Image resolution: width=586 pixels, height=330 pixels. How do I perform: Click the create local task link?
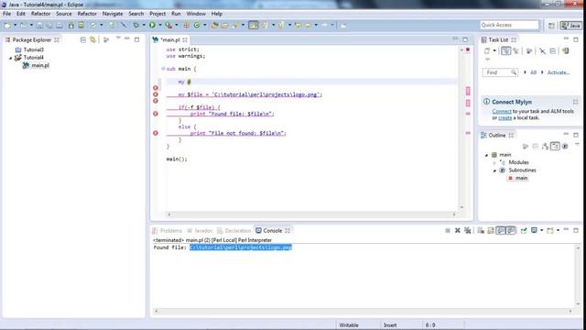505,117
